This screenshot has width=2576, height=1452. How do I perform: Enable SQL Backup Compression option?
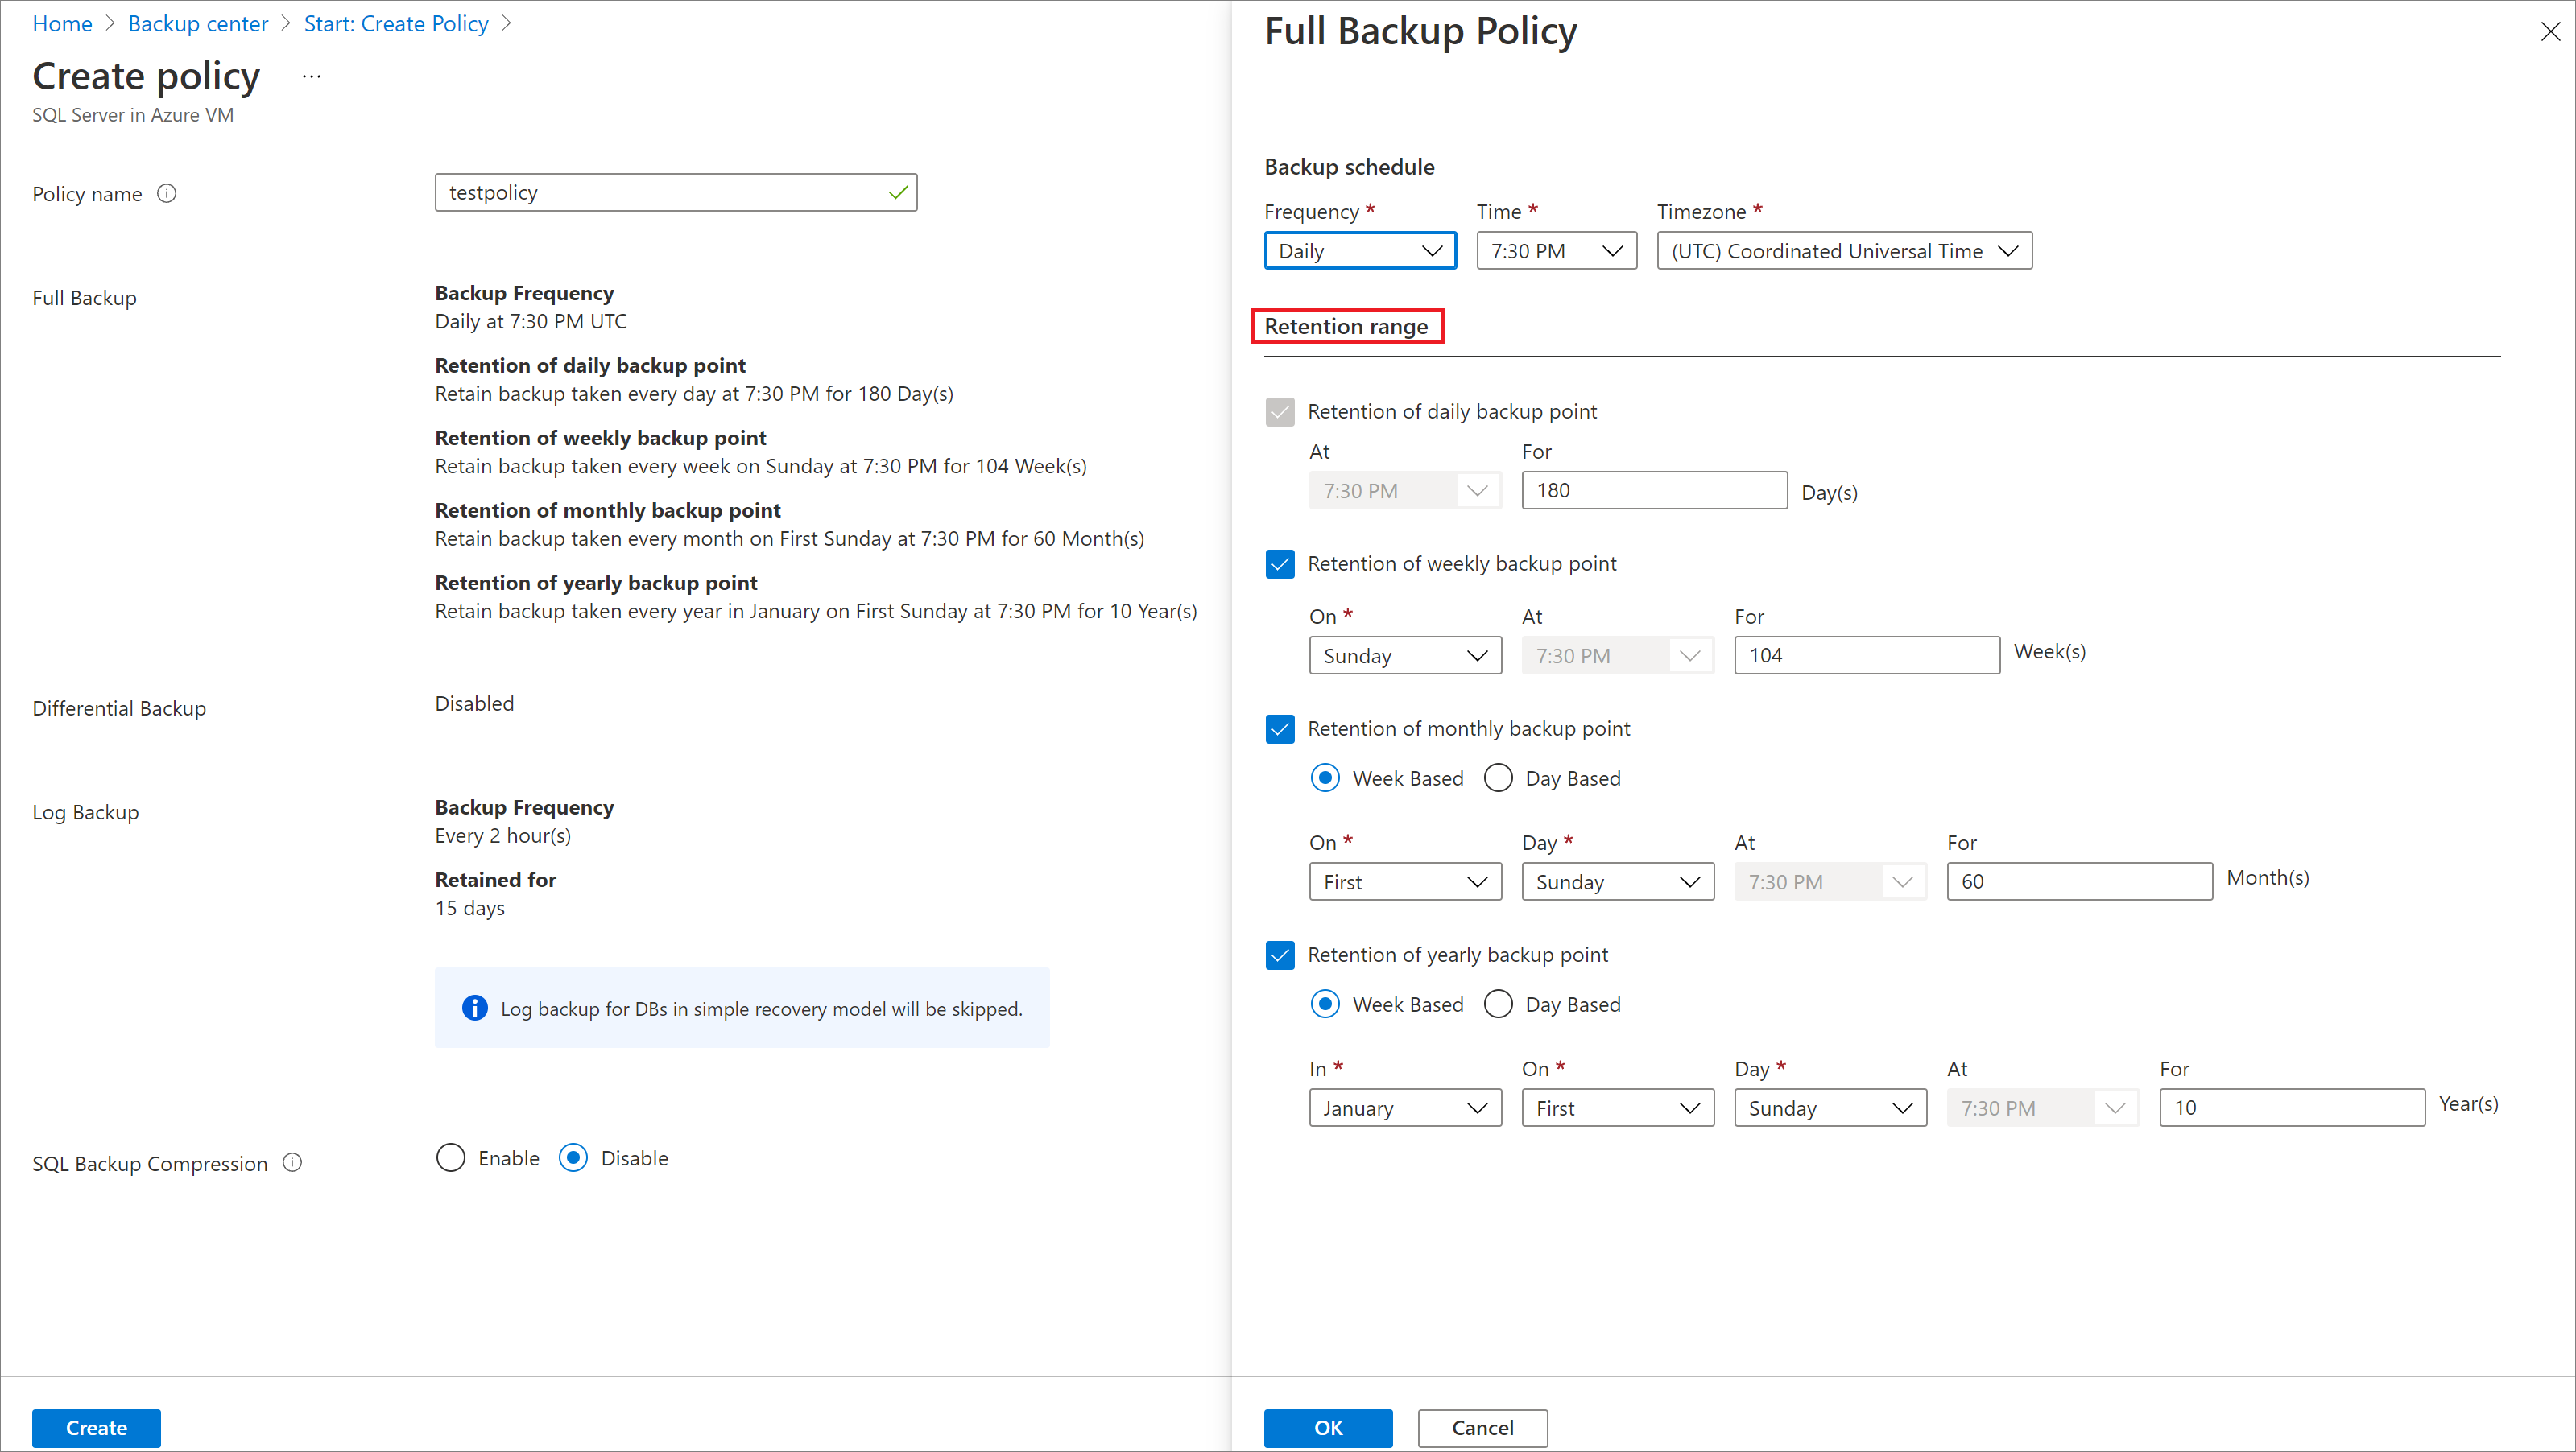(453, 1158)
